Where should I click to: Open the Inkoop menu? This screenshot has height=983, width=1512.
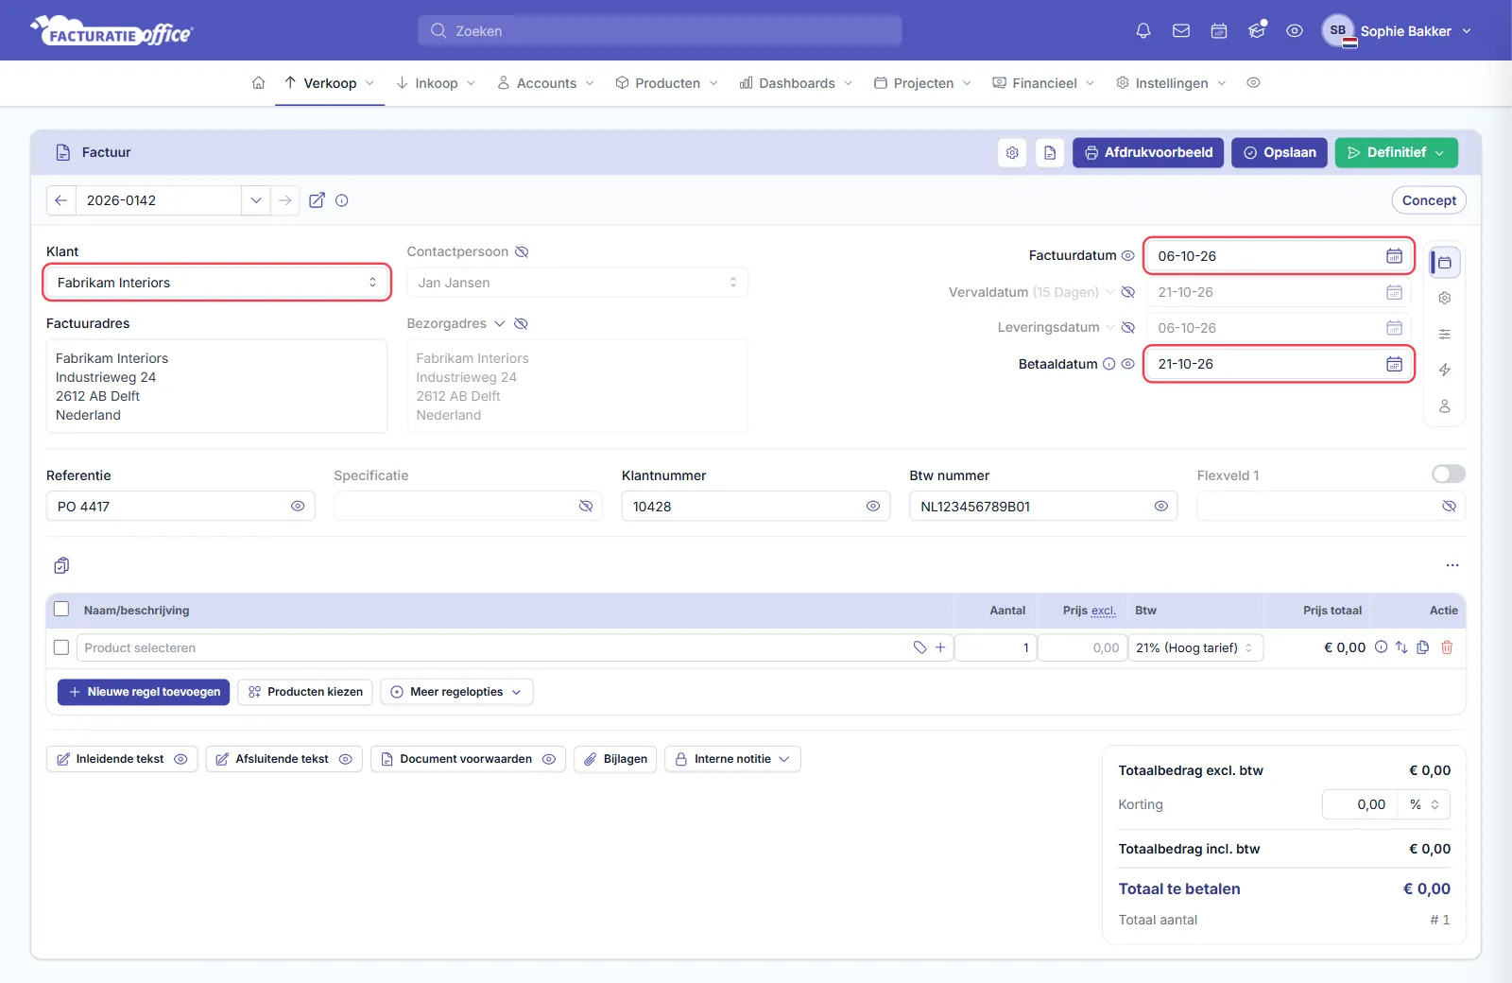point(436,83)
